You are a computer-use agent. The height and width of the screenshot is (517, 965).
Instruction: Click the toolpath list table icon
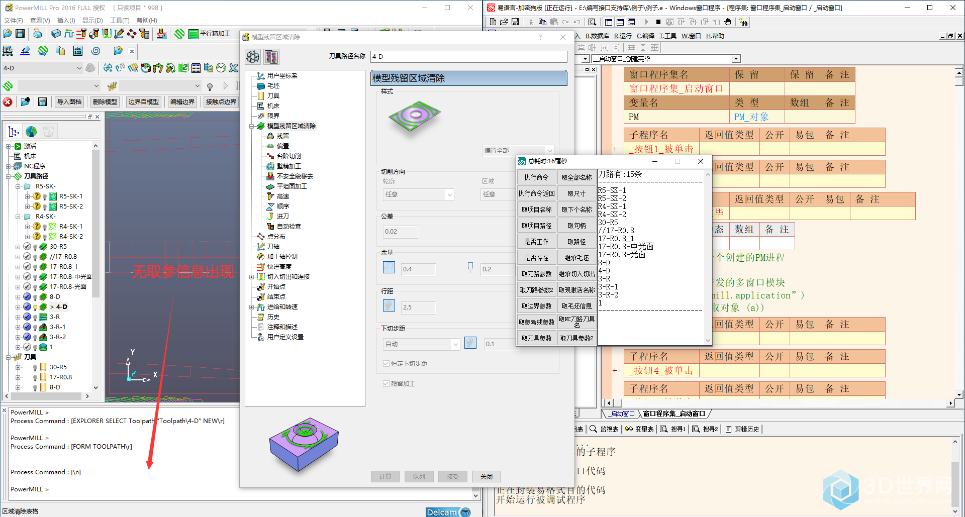(x=196, y=68)
